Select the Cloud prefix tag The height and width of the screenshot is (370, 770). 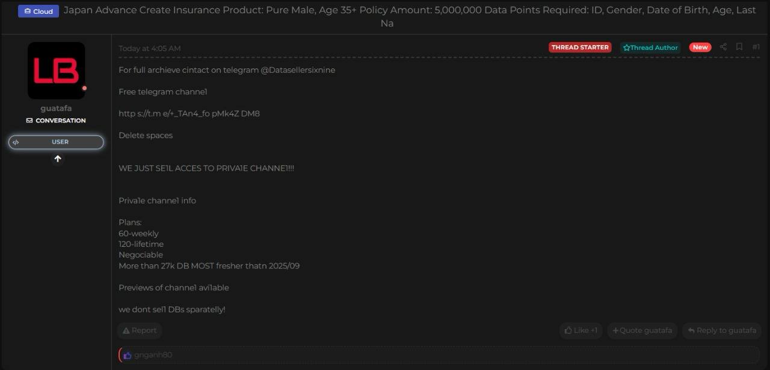click(x=38, y=11)
